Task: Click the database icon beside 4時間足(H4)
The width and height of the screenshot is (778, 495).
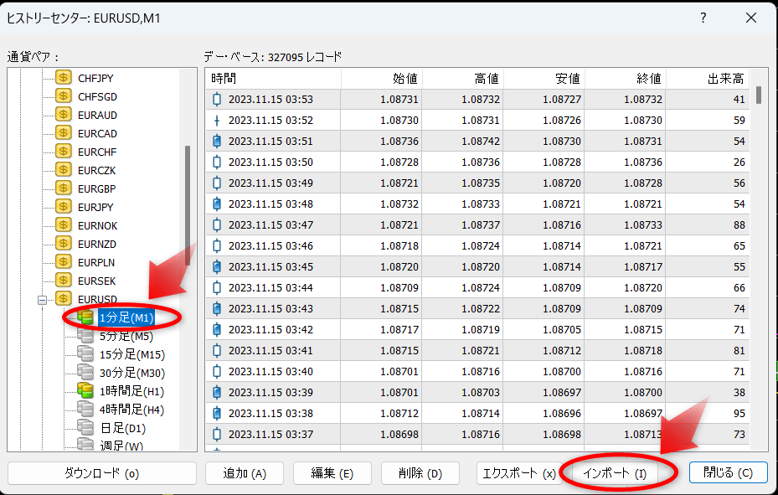Action: 87,410
